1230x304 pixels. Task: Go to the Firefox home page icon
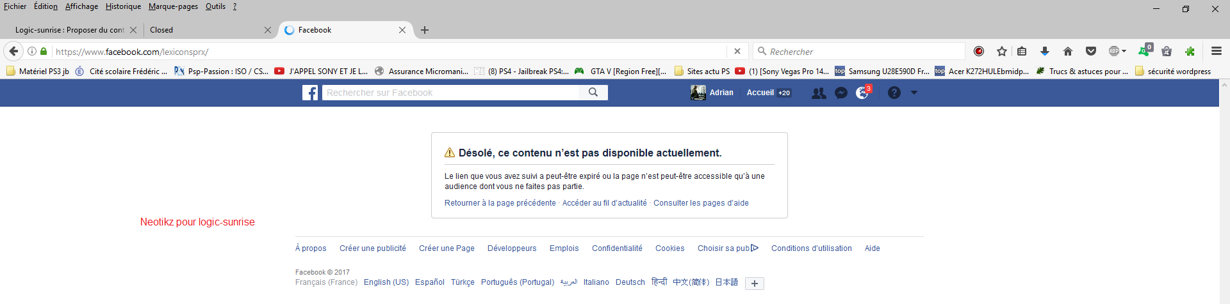pos(1068,52)
